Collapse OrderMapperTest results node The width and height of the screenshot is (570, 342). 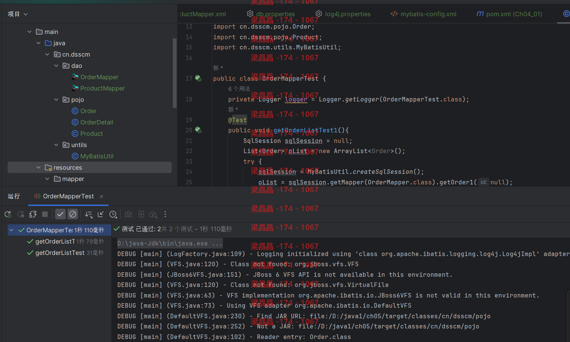coord(11,230)
